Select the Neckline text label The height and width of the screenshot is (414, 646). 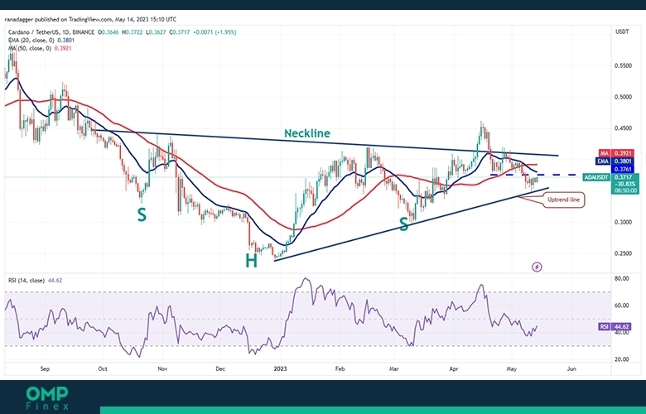point(307,133)
